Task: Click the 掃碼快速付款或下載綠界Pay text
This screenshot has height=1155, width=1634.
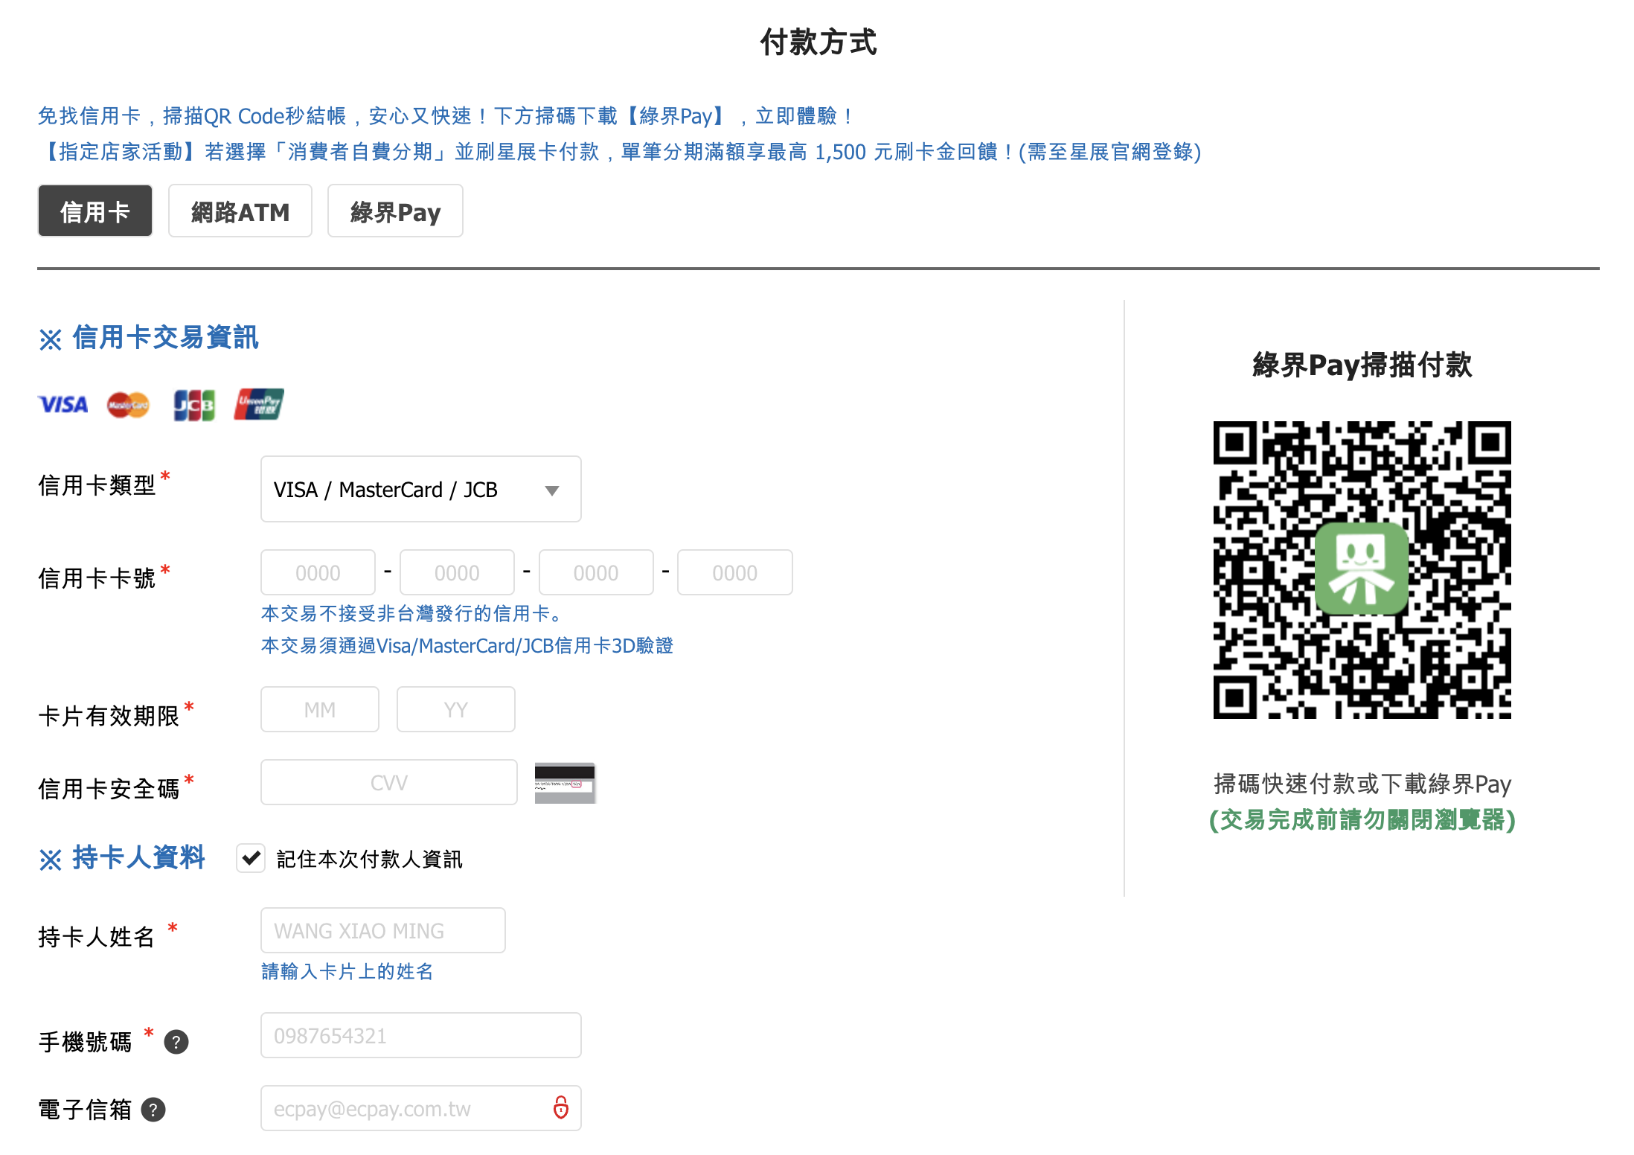Action: click(x=1362, y=784)
